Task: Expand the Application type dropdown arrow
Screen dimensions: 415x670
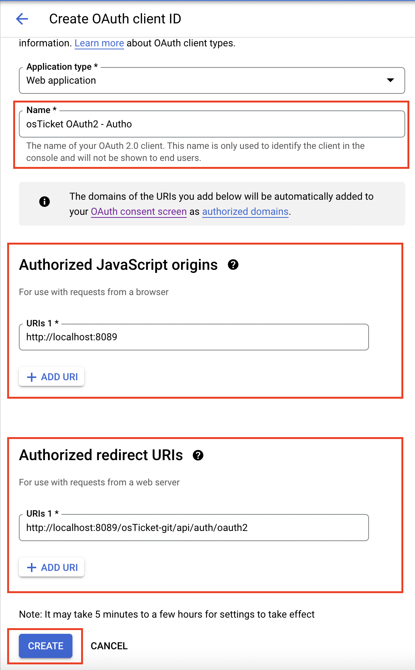Action: (390, 80)
